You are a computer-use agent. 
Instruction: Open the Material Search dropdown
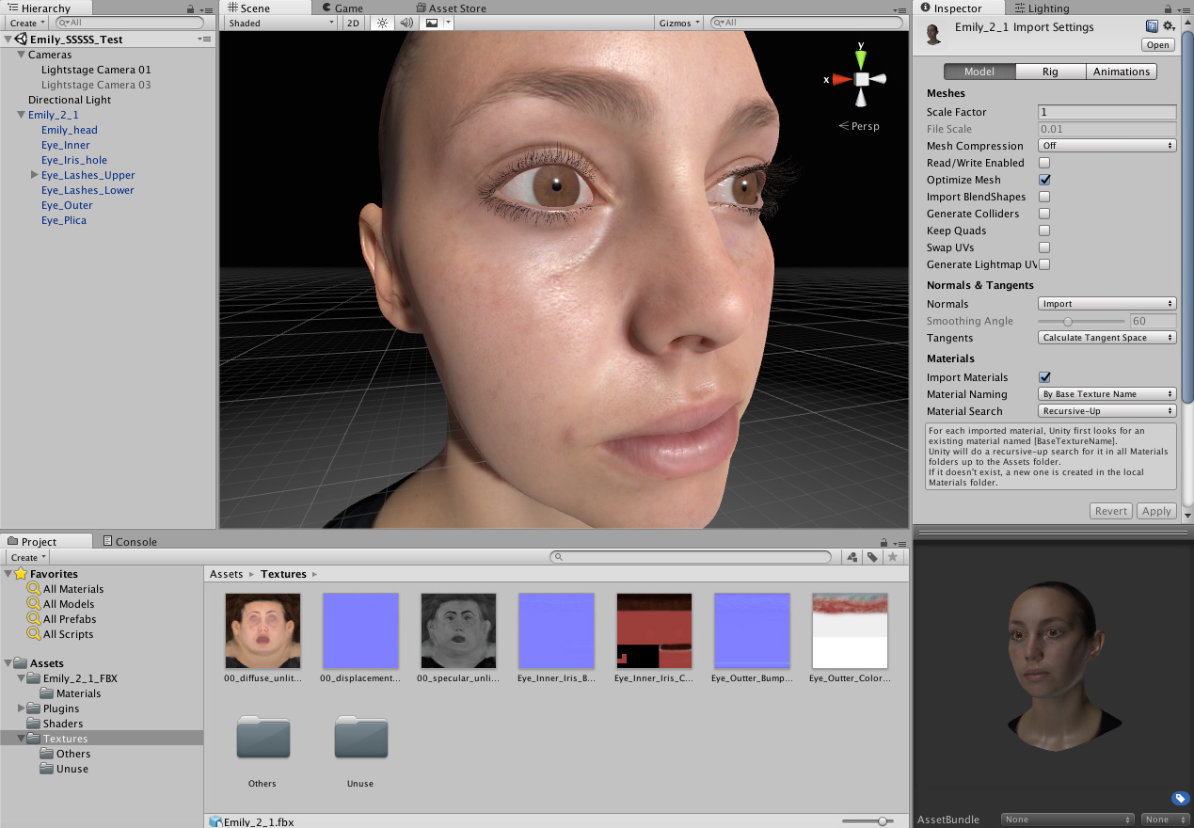[1106, 411]
